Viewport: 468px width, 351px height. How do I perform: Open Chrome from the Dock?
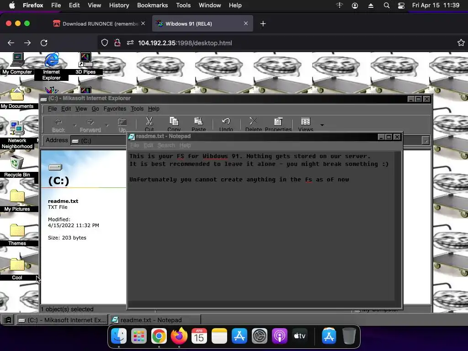tap(159, 336)
